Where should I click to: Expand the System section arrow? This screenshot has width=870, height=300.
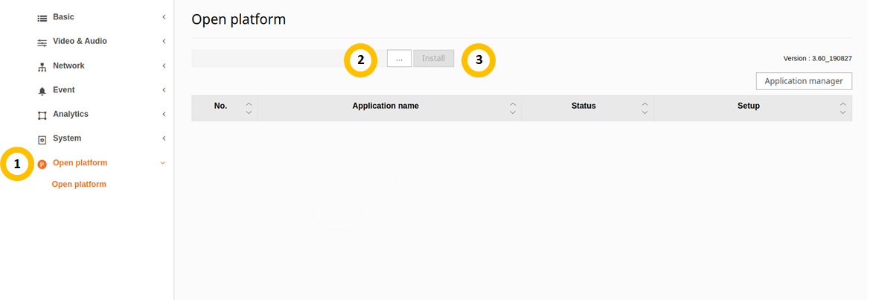164,138
